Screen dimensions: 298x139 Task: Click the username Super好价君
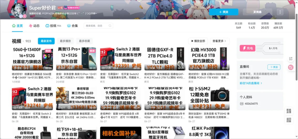pos(42,7)
